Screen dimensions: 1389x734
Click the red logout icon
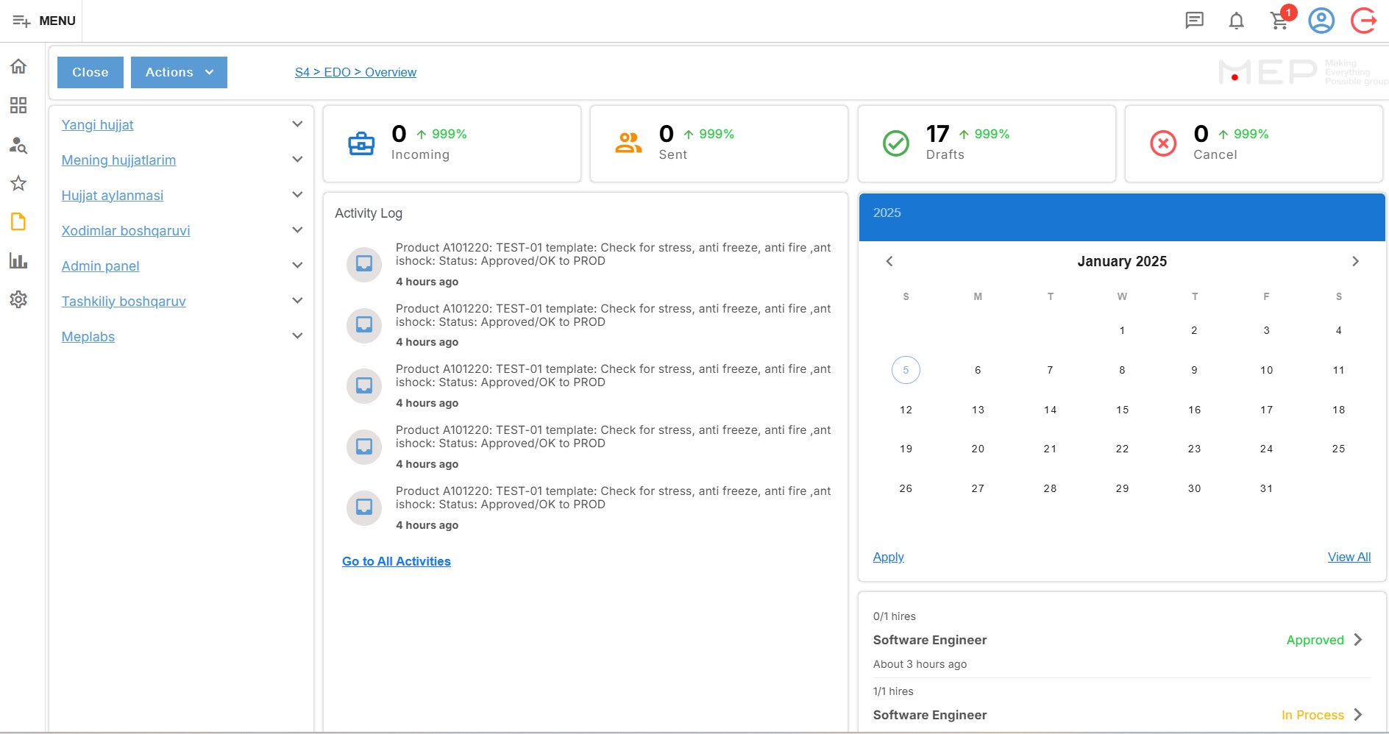(1363, 21)
